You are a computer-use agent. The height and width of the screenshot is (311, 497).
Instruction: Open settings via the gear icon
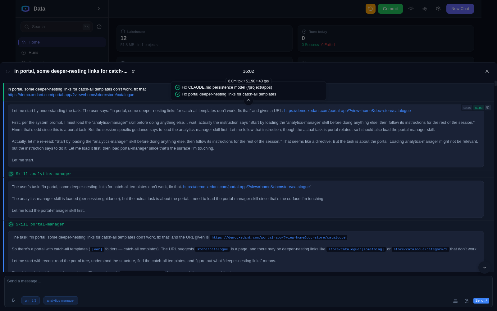[x=438, y=9]
